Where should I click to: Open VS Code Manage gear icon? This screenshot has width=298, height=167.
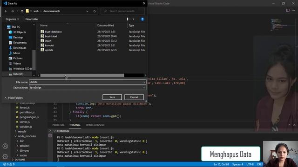tap(5, 156)
